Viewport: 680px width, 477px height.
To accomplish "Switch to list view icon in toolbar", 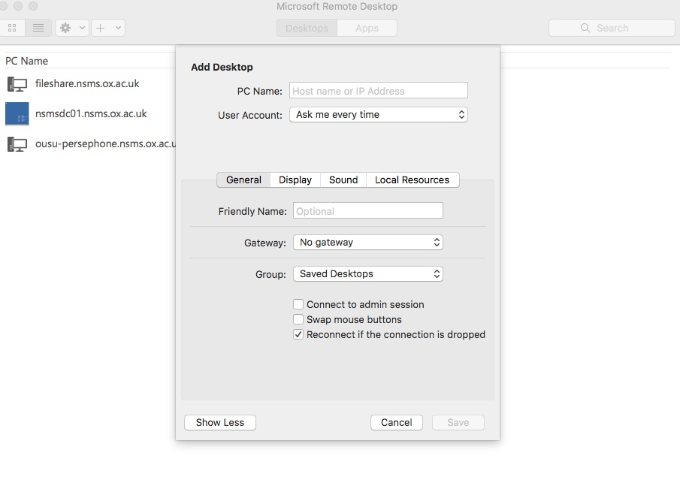I will coord(38,28).
